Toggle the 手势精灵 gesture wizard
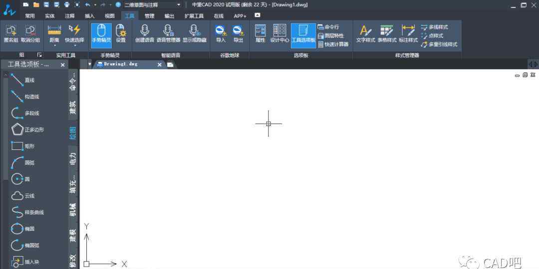 point(101,34)
